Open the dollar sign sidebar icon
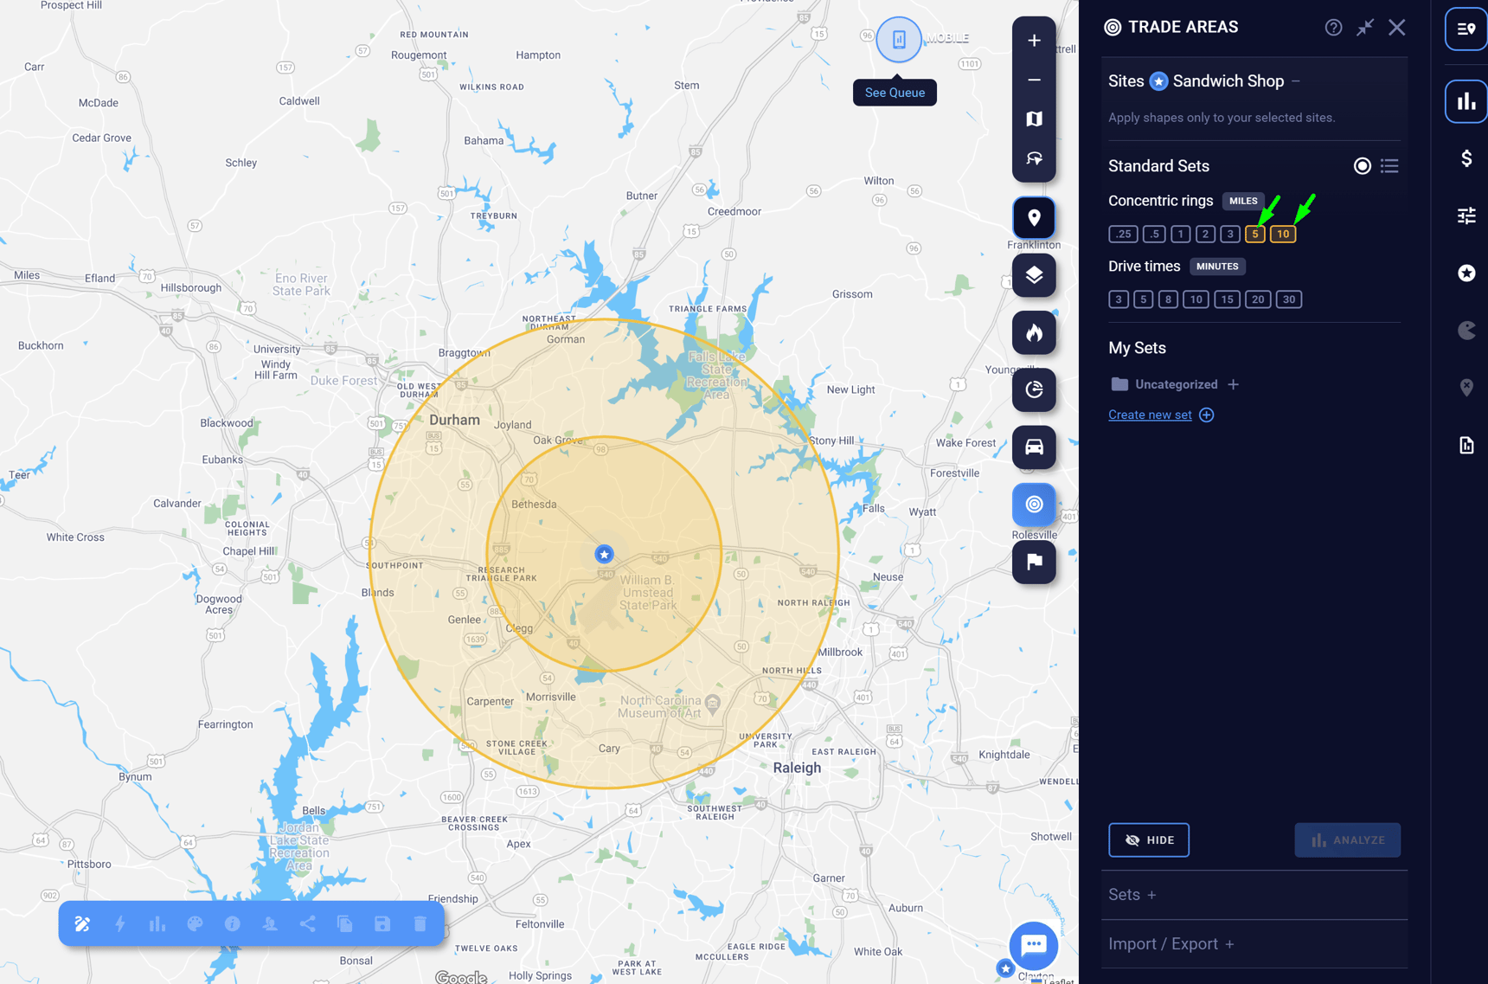The width and height of the screenshot is (1488, 984). click(x=1466, y=158)
